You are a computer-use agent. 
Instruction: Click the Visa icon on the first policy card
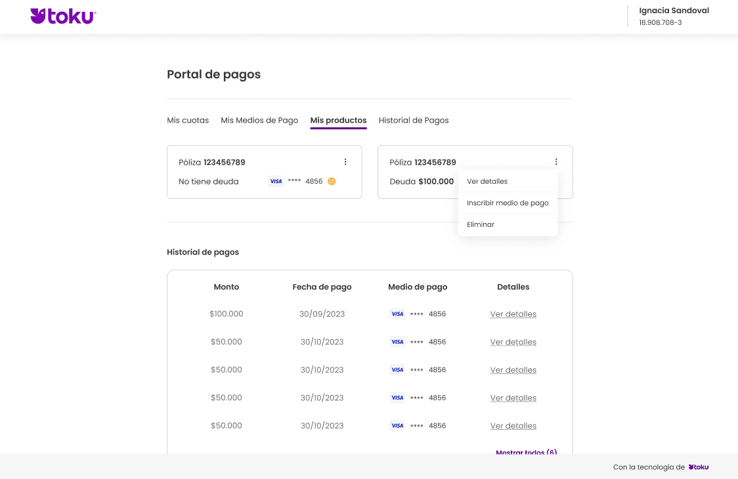[x=276, y=181]
